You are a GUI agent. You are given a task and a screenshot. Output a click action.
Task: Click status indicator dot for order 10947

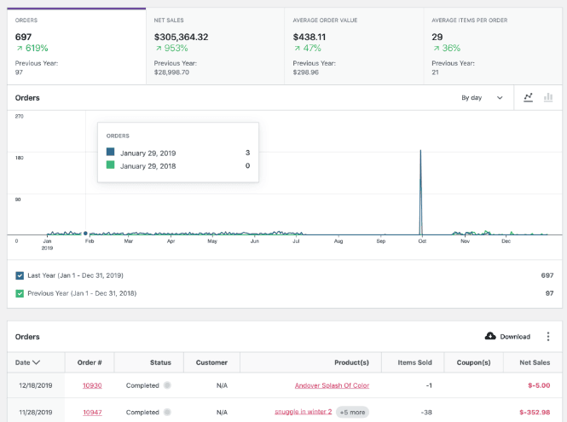pos(167,412)
